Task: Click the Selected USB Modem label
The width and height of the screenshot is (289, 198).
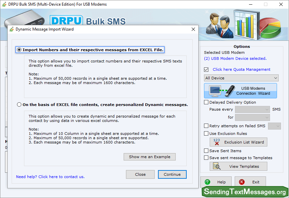Action: pyautogui.click(x=224, y=52)
